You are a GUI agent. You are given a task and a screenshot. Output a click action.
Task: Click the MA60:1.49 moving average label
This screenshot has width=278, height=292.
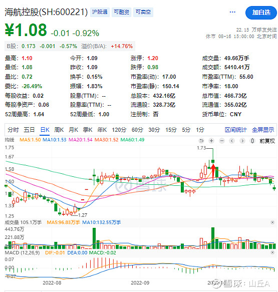(x=132, y=140)
